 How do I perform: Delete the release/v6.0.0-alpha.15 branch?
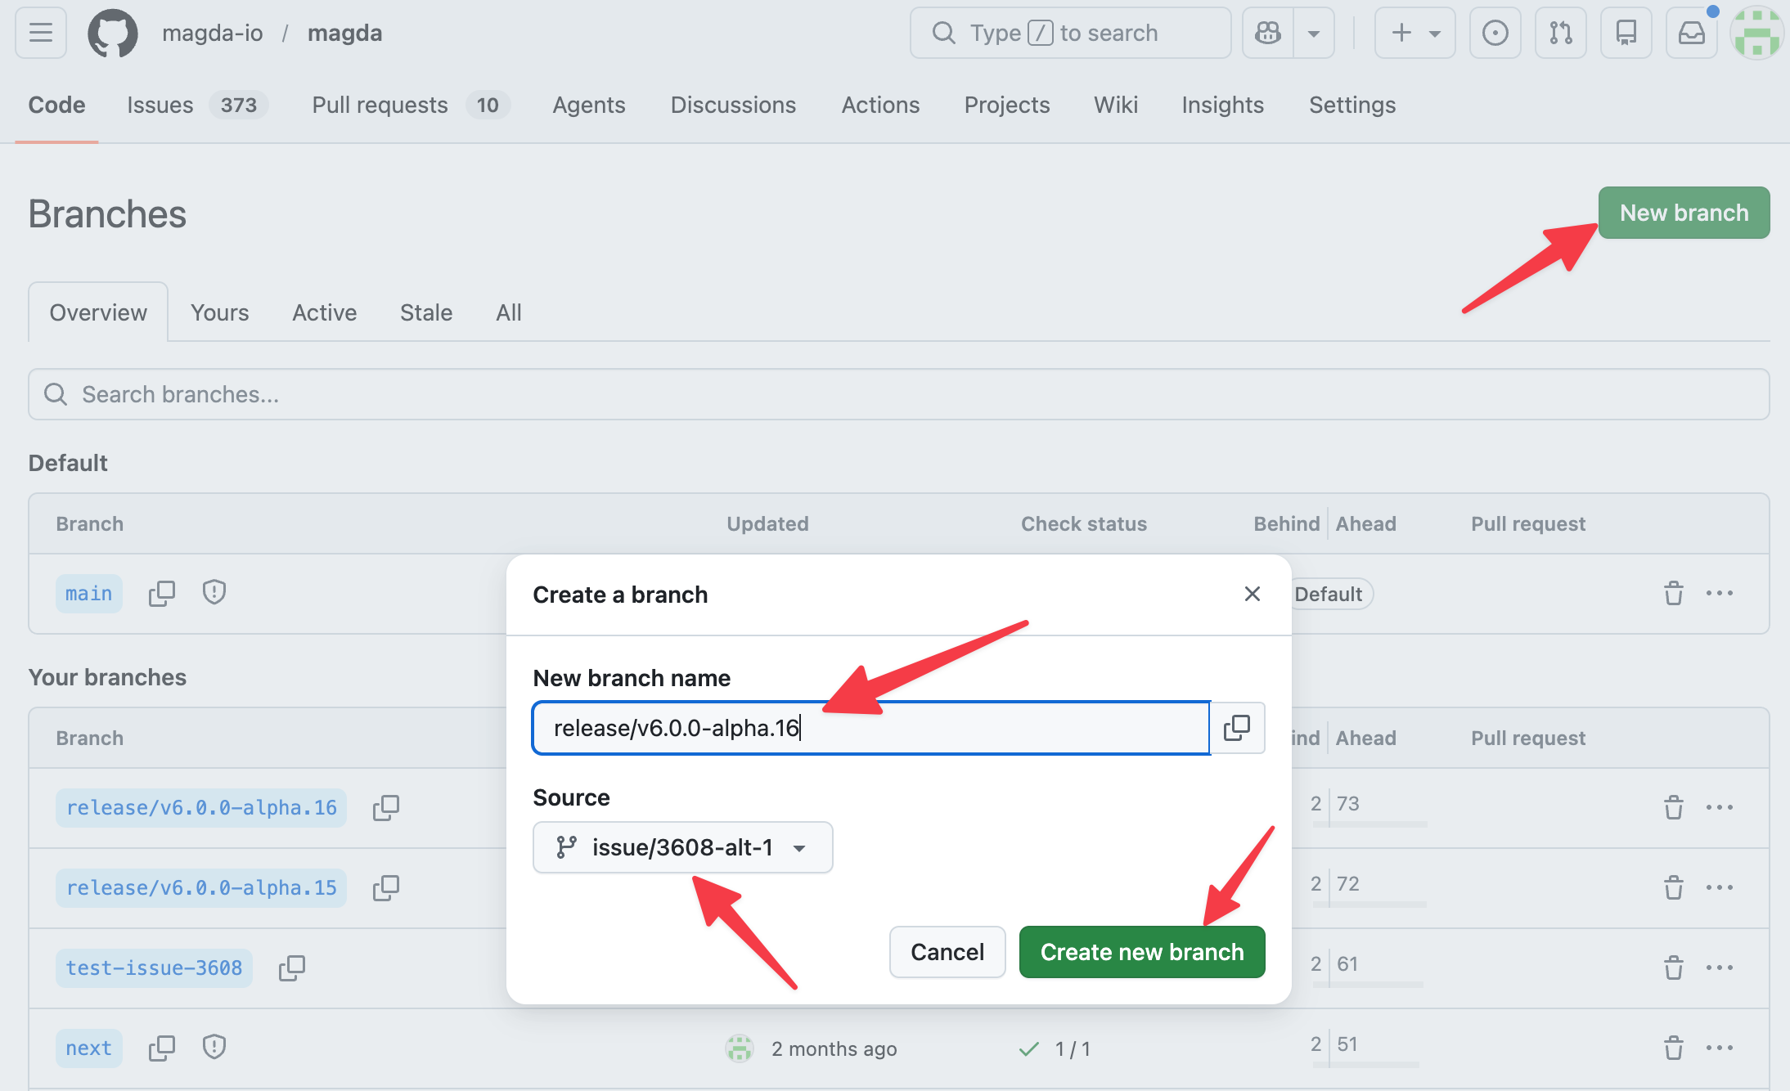click(1674, 887)
